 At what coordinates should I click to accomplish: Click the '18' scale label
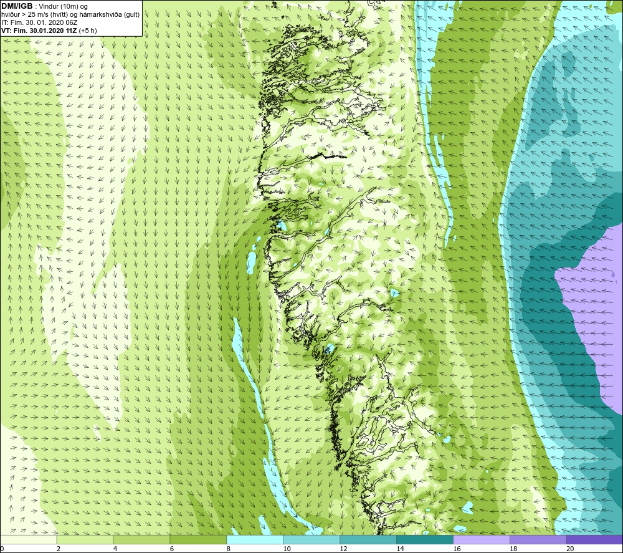pyautogui.click(x=513, y=549)
